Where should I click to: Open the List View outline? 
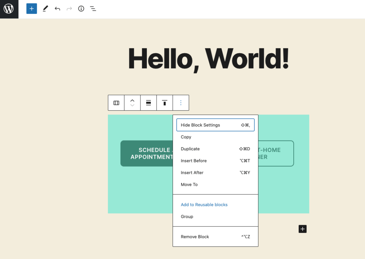93,9
